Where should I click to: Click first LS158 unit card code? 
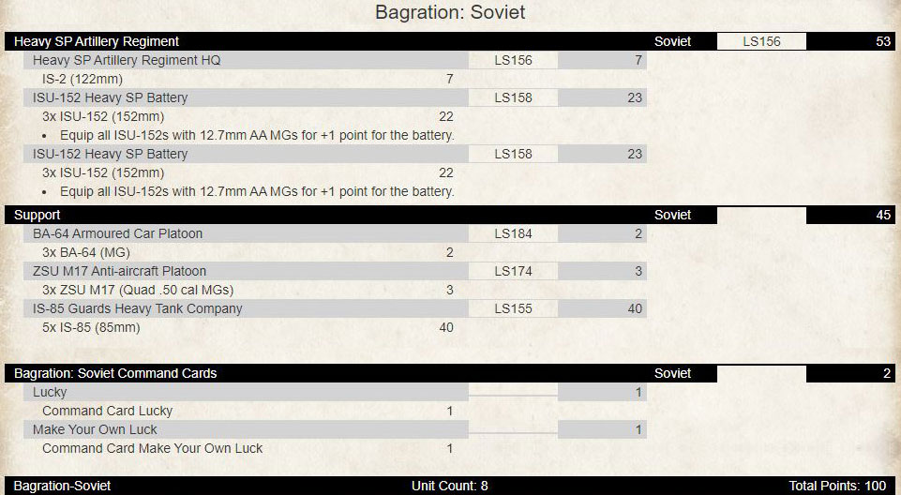pyautogui.click(x=513, y=97)
